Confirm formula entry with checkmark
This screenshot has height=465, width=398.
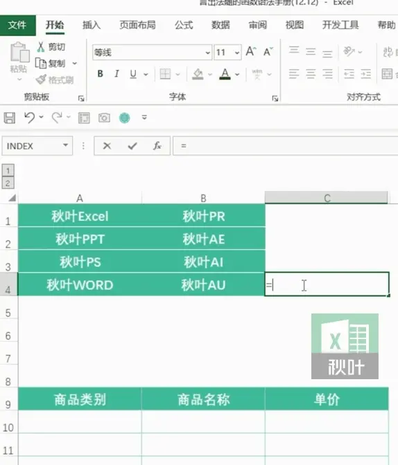click(x=132, y=145)
